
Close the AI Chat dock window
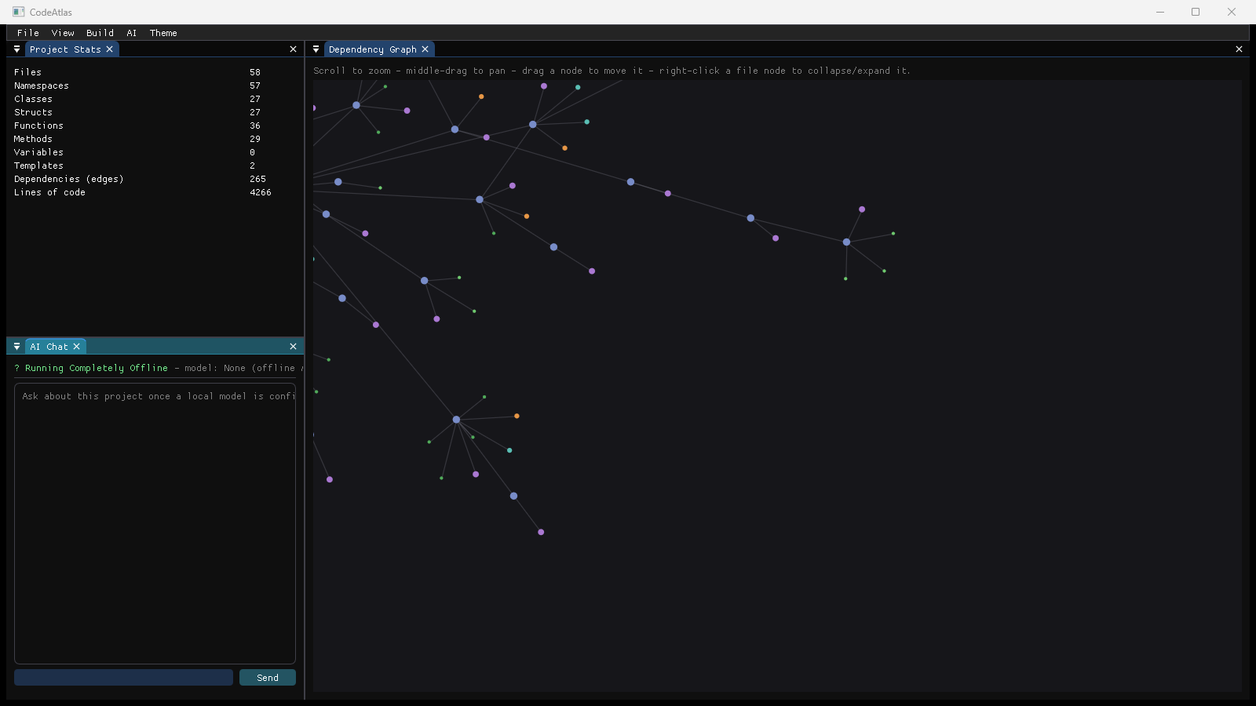[x=294, y=347]
